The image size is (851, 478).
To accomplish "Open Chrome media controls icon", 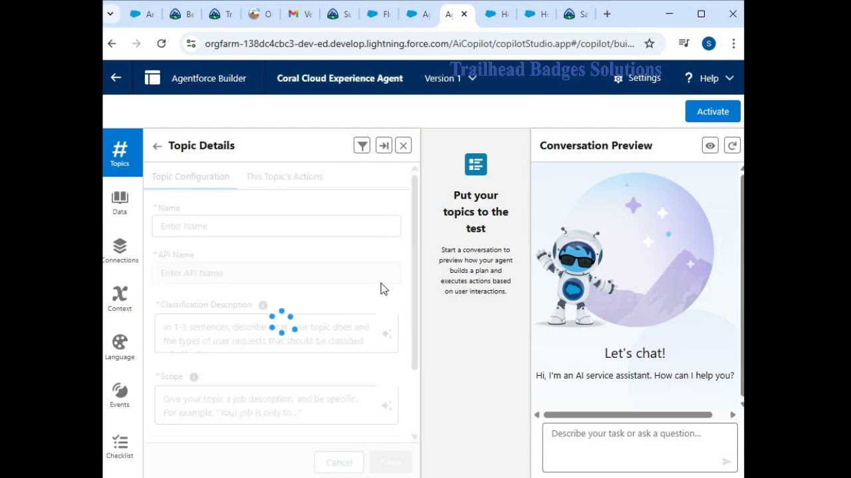I will pos(684,44).
